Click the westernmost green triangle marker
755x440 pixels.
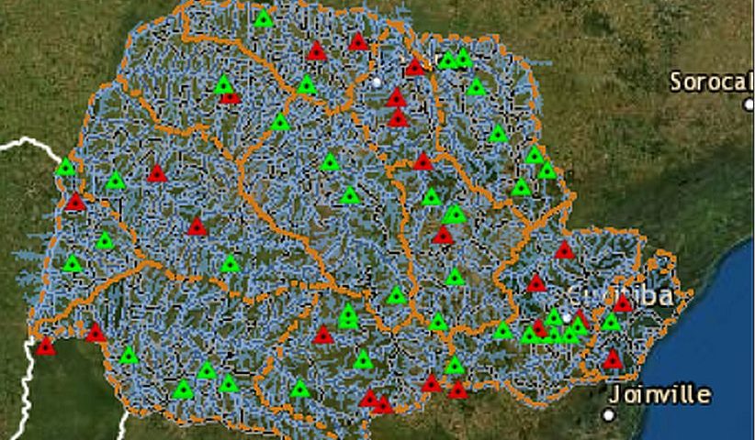pos(65,168)
